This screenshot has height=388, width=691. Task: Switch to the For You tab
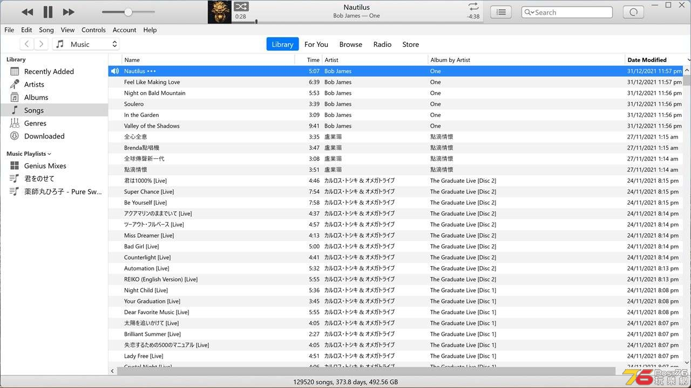(316, 44)
